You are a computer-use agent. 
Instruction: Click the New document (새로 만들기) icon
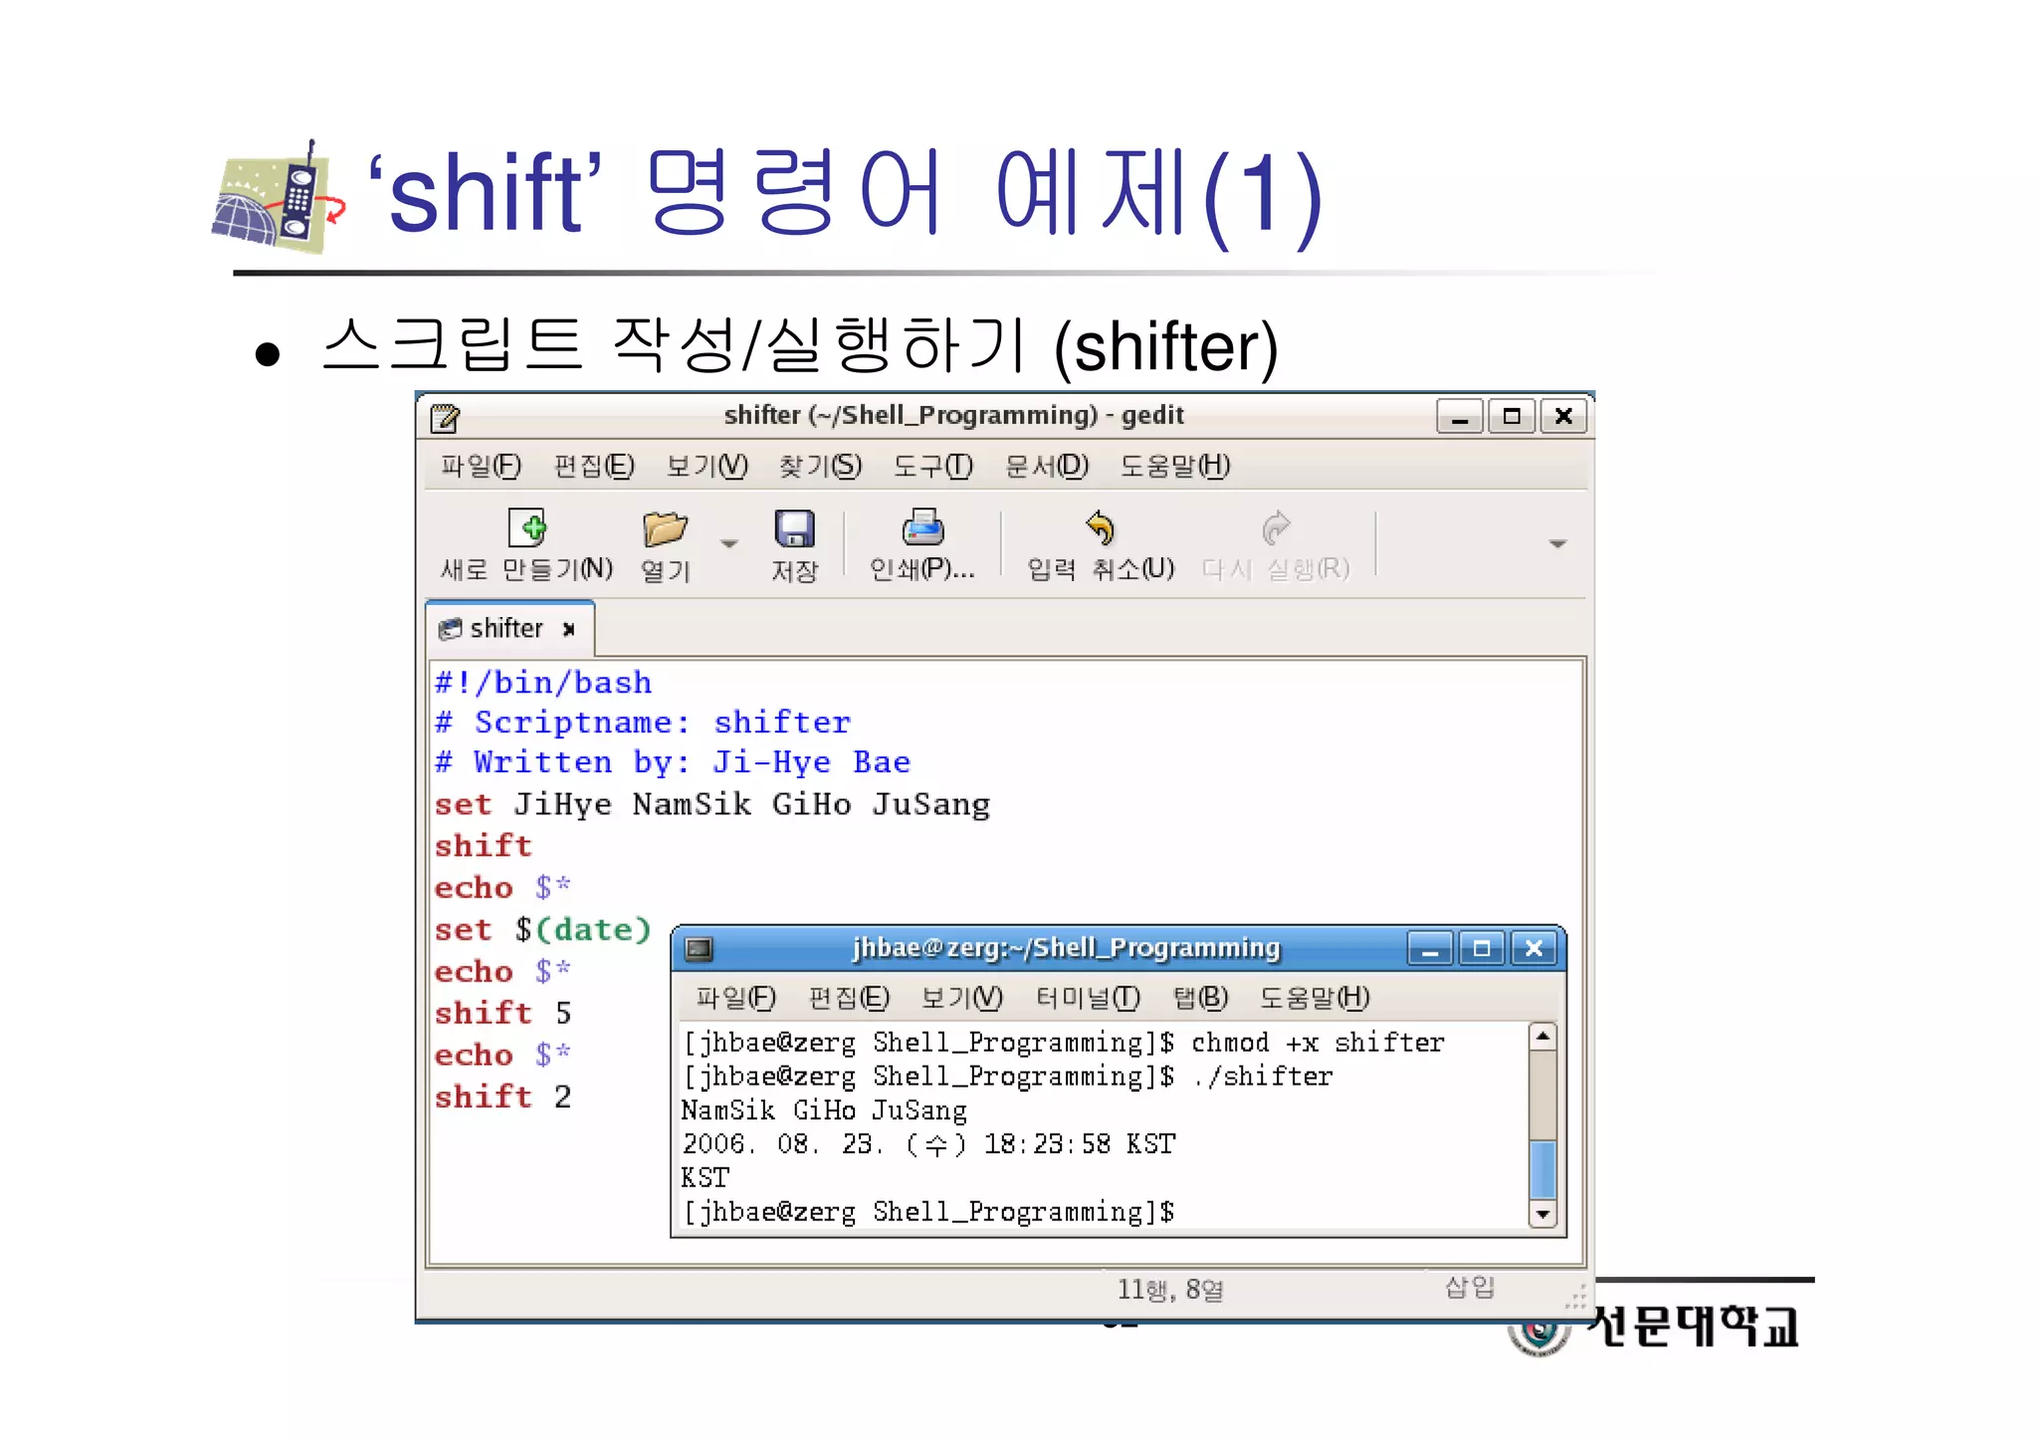pos(526,527)
